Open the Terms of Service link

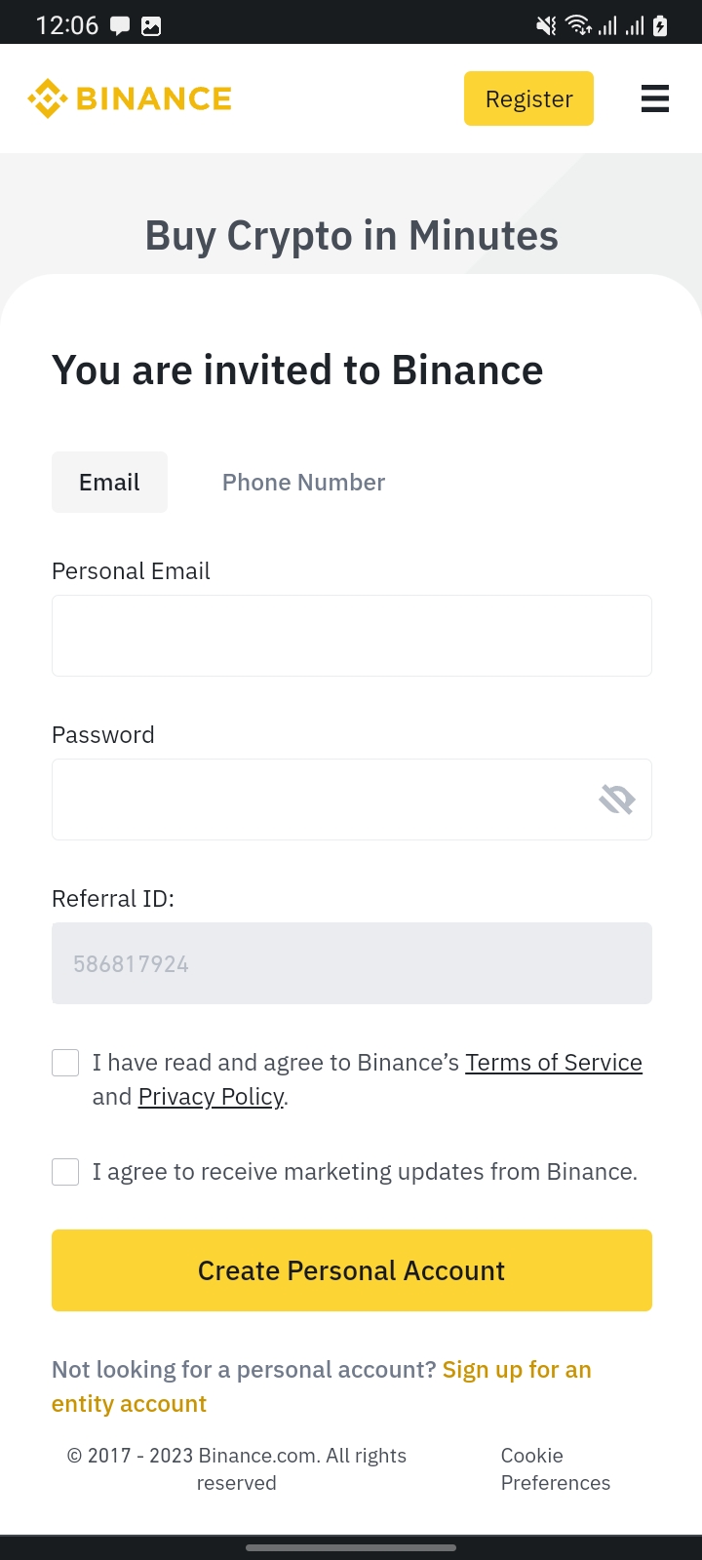553,1063
